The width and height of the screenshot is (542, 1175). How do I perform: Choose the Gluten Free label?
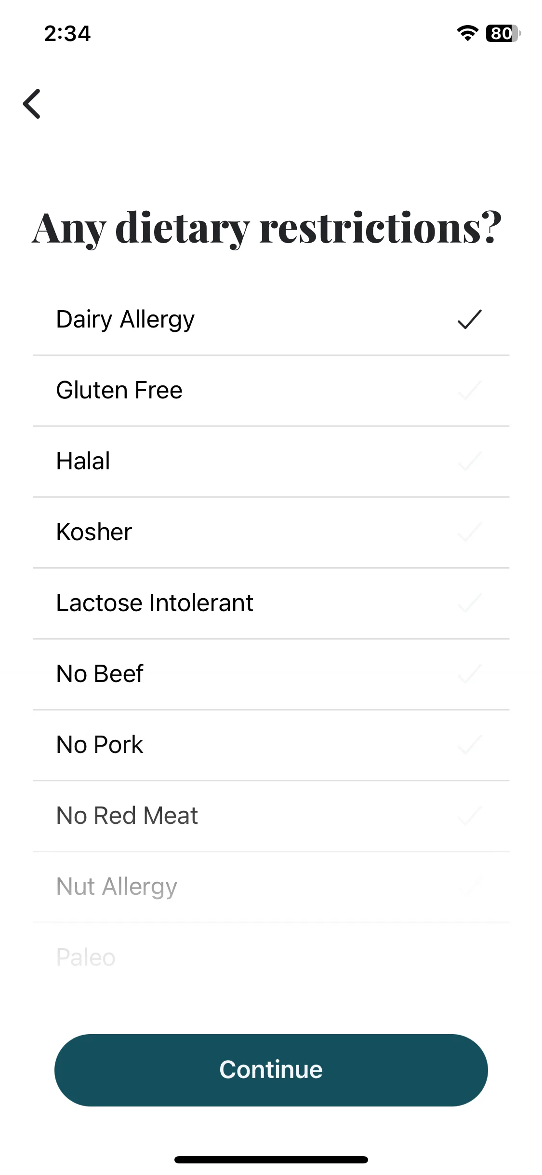[119, 390]
